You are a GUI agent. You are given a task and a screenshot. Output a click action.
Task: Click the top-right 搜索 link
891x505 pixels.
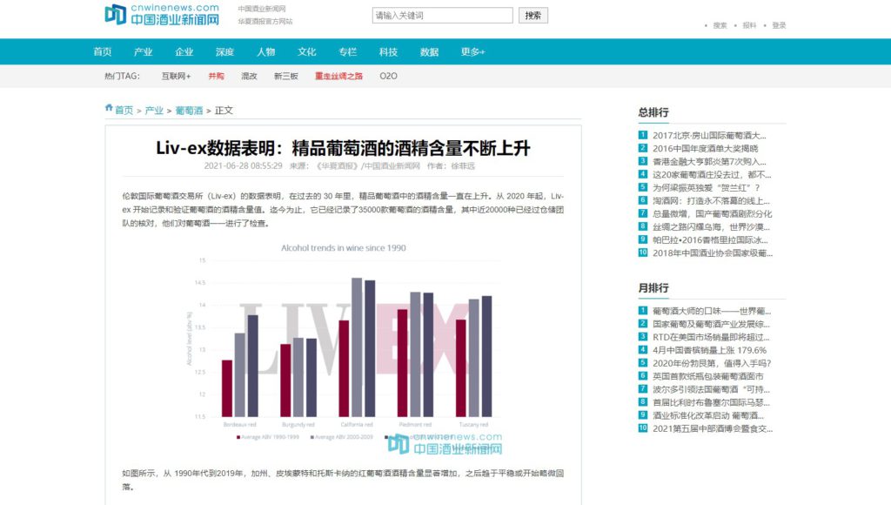pyautogui.click(x=720, y=25)
